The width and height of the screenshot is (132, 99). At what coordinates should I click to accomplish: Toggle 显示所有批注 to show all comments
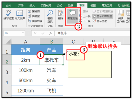pyautogui.click(x=103, y=16)
